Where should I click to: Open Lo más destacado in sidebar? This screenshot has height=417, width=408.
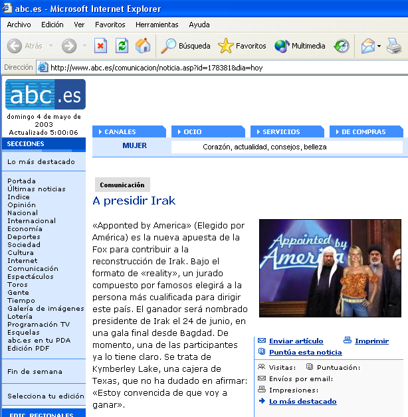tap(41, 162)
